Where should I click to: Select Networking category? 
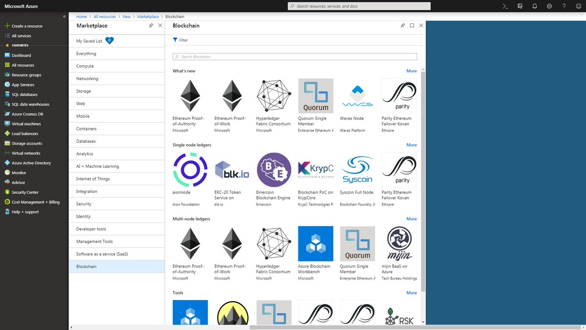pyautogui.click(x=117, y=79)
